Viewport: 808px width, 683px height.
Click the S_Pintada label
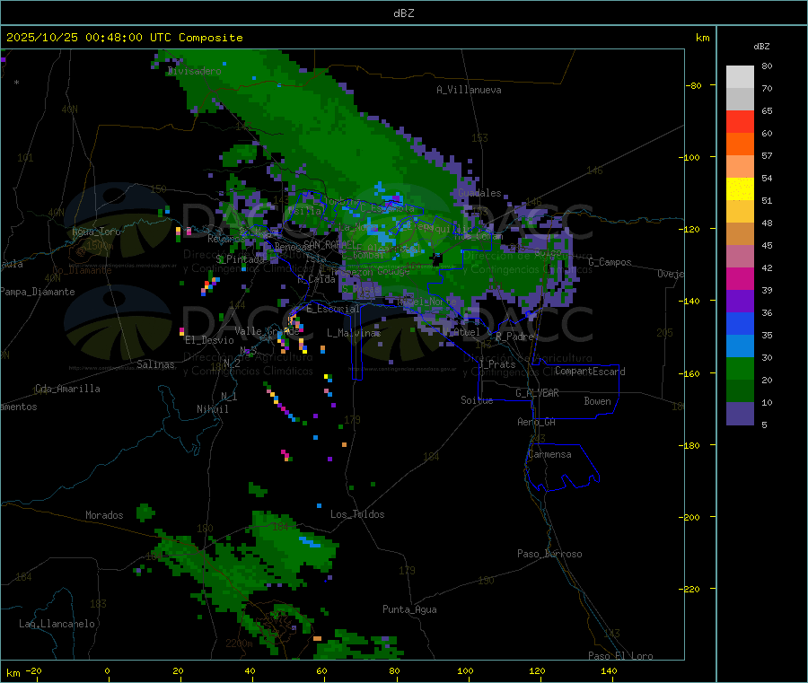[240, 259]
